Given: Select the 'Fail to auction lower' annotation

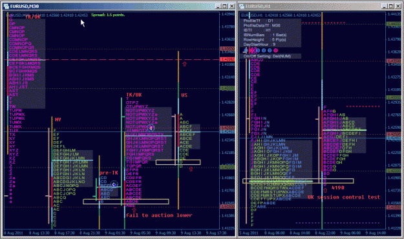Looking at the screenshot, I should pos(159,215).
